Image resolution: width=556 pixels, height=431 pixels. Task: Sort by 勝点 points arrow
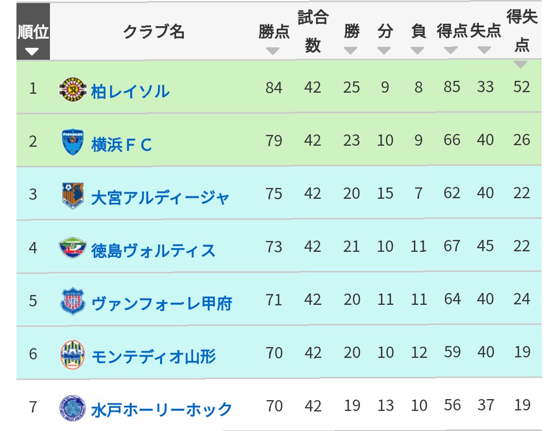tap(273, 51)
